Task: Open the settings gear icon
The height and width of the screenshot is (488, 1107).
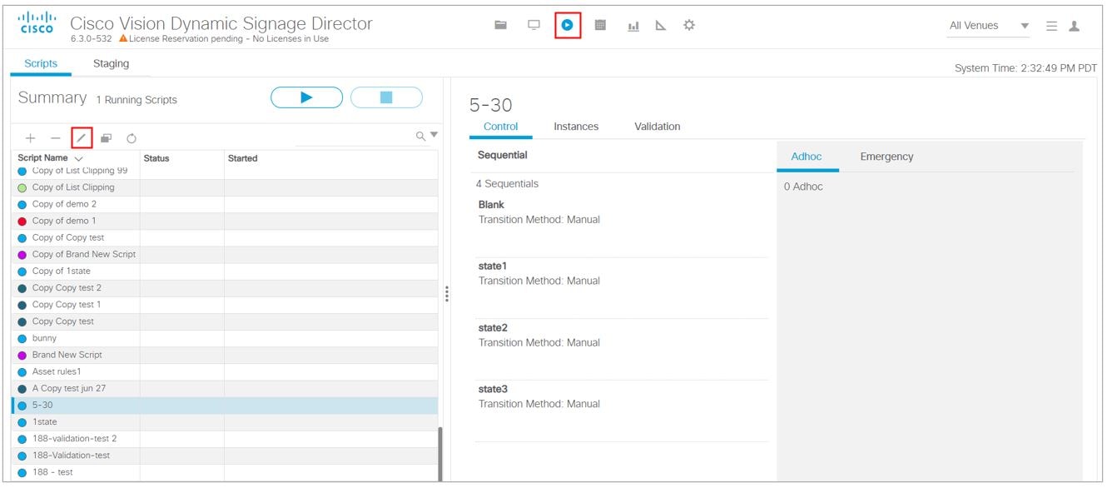Action: (689, 25)
